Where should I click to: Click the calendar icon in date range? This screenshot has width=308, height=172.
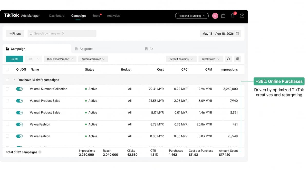[x=237, y=34]
